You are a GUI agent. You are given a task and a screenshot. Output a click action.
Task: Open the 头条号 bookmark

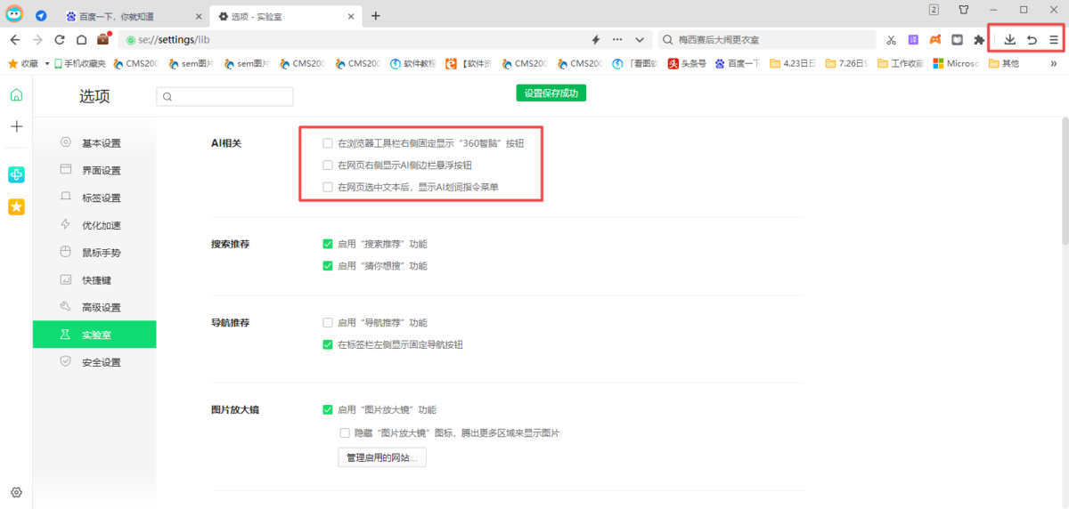click(x=687, y=63)
